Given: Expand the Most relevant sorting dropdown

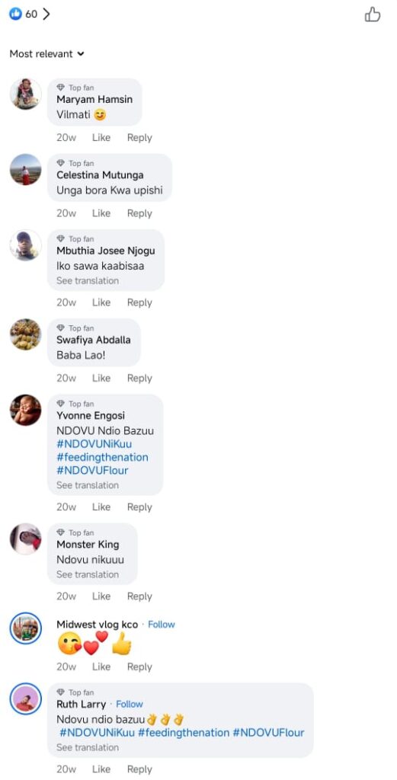Looking at the screenshot, I should (x=46, y=54).
